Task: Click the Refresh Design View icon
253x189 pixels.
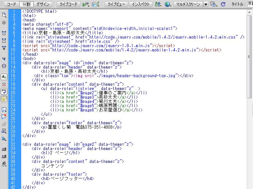Action: [223, 4]
